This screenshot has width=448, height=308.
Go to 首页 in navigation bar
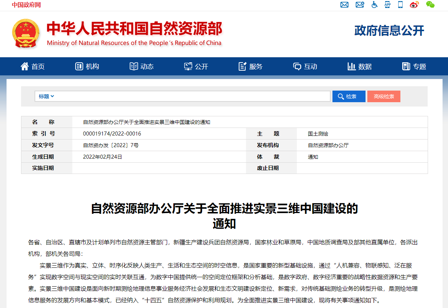[33, 66]
